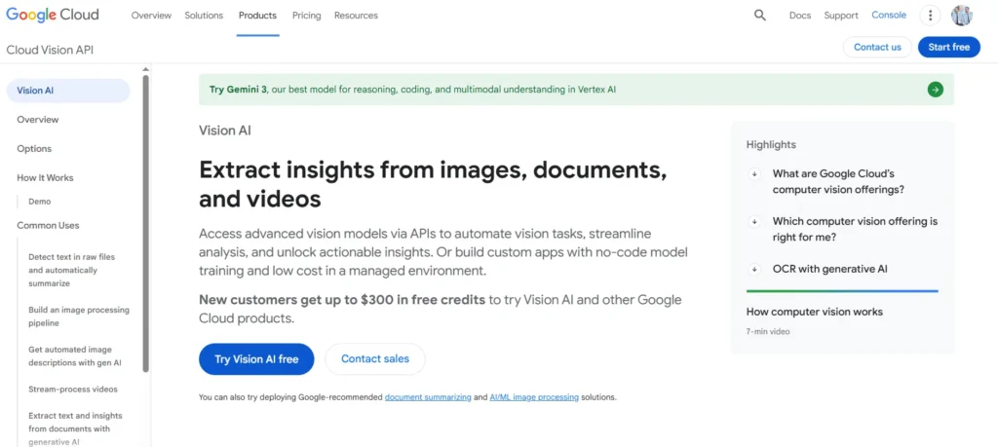The image size is (998, 447).
Task: Select Common Uses in the sidebar
Action: (x=48, y=226)
